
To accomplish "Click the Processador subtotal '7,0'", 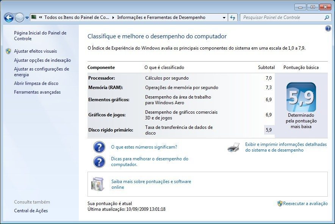I will click(x=269, y=78).
